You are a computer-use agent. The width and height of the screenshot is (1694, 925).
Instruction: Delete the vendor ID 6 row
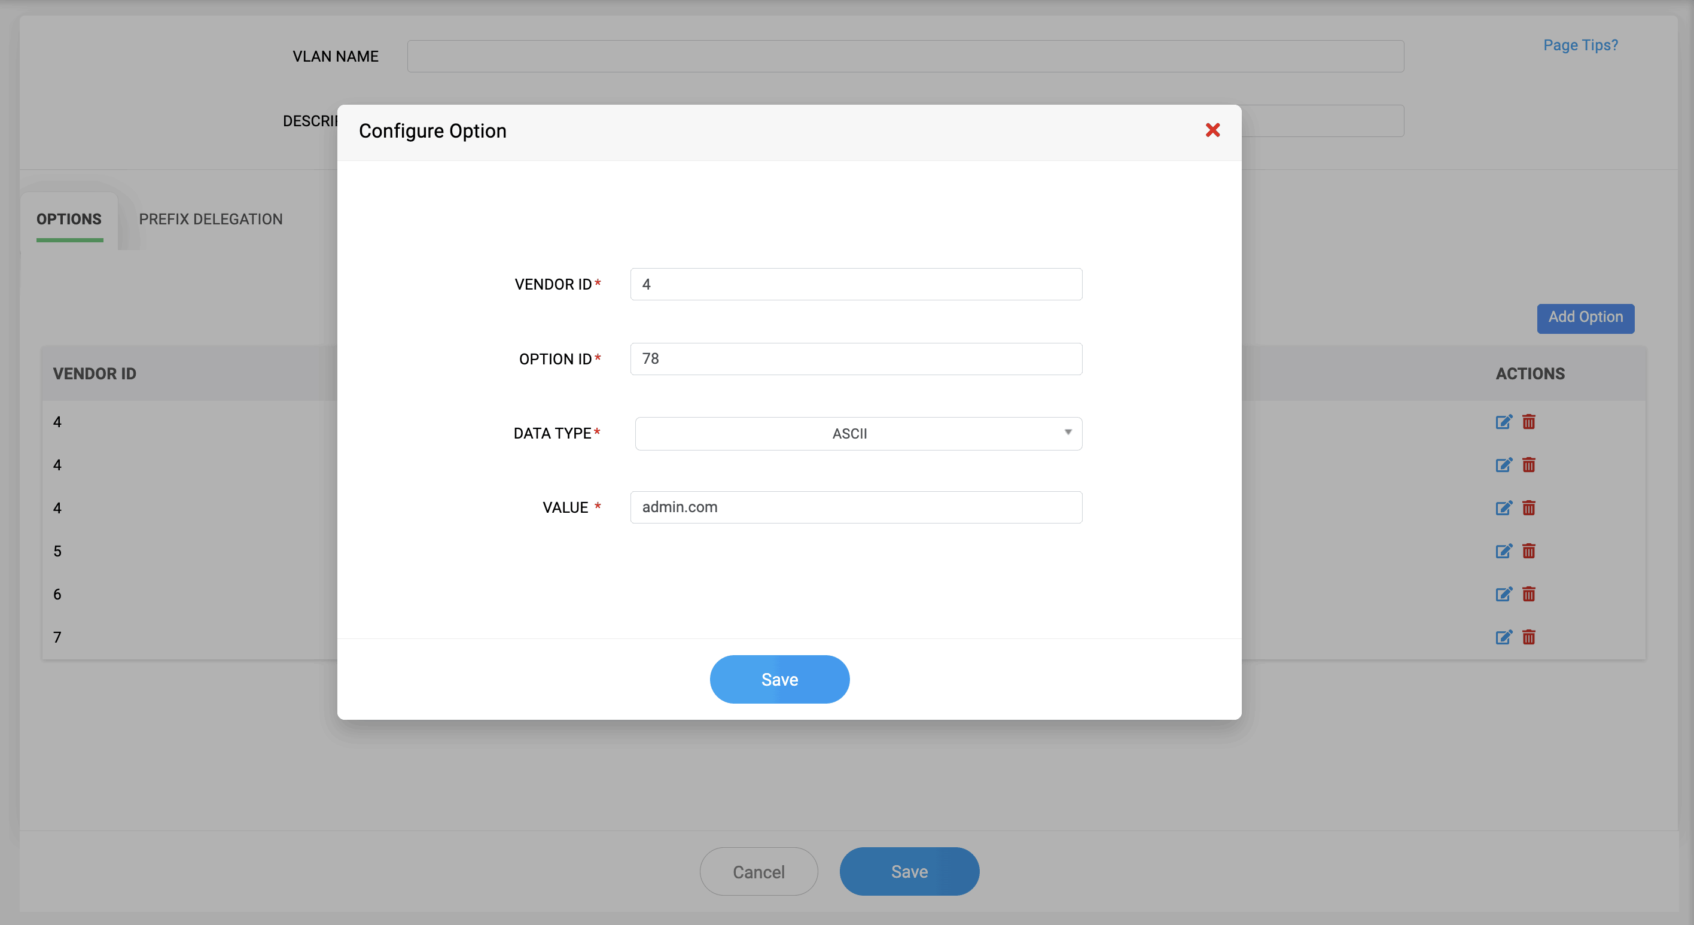click(x=1528, y=594)
